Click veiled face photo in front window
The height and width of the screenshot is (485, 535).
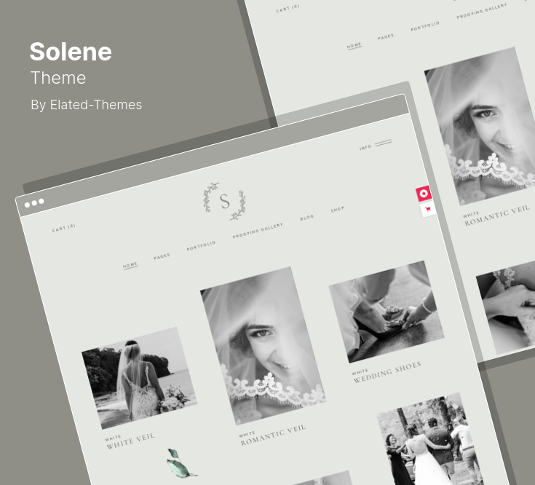pos(263,346)
